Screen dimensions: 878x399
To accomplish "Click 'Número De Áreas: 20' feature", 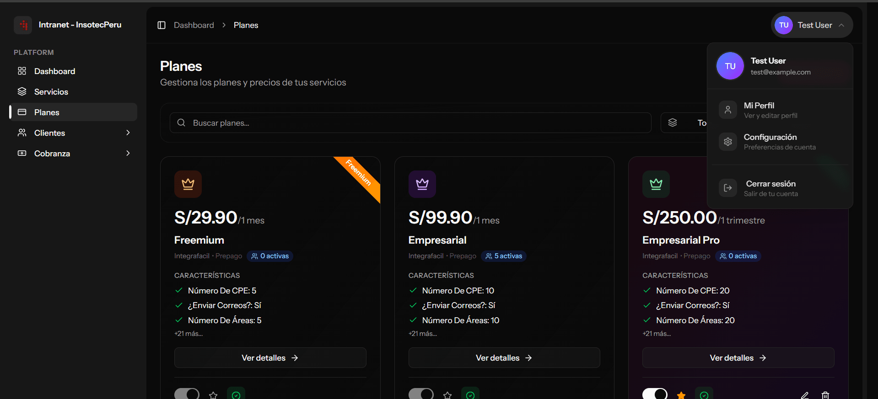I will (x=695, y=320).
